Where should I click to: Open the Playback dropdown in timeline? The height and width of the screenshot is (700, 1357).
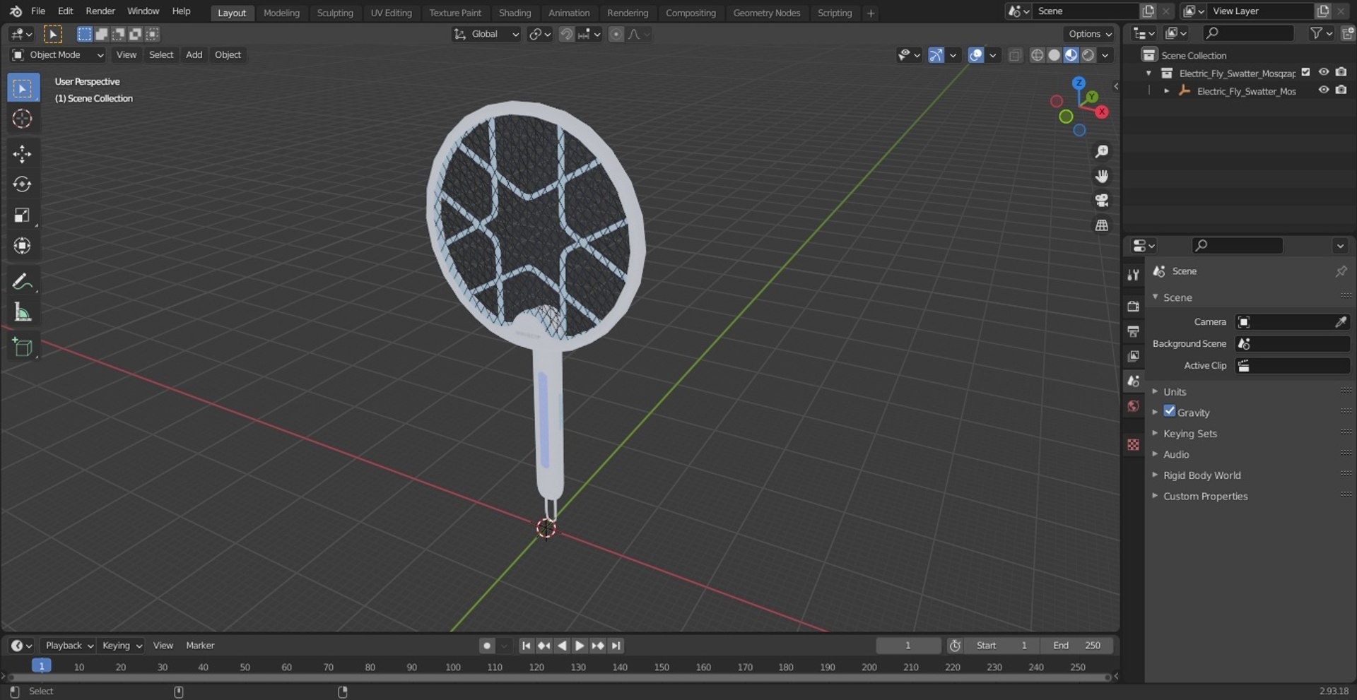[x=69, y=646]
